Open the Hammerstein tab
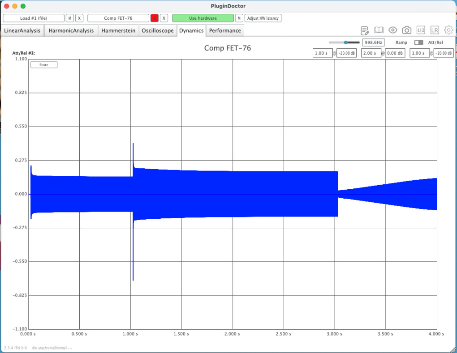Viewport: 457px width, 353px height. pyautogui.click(x=118, y=30)
